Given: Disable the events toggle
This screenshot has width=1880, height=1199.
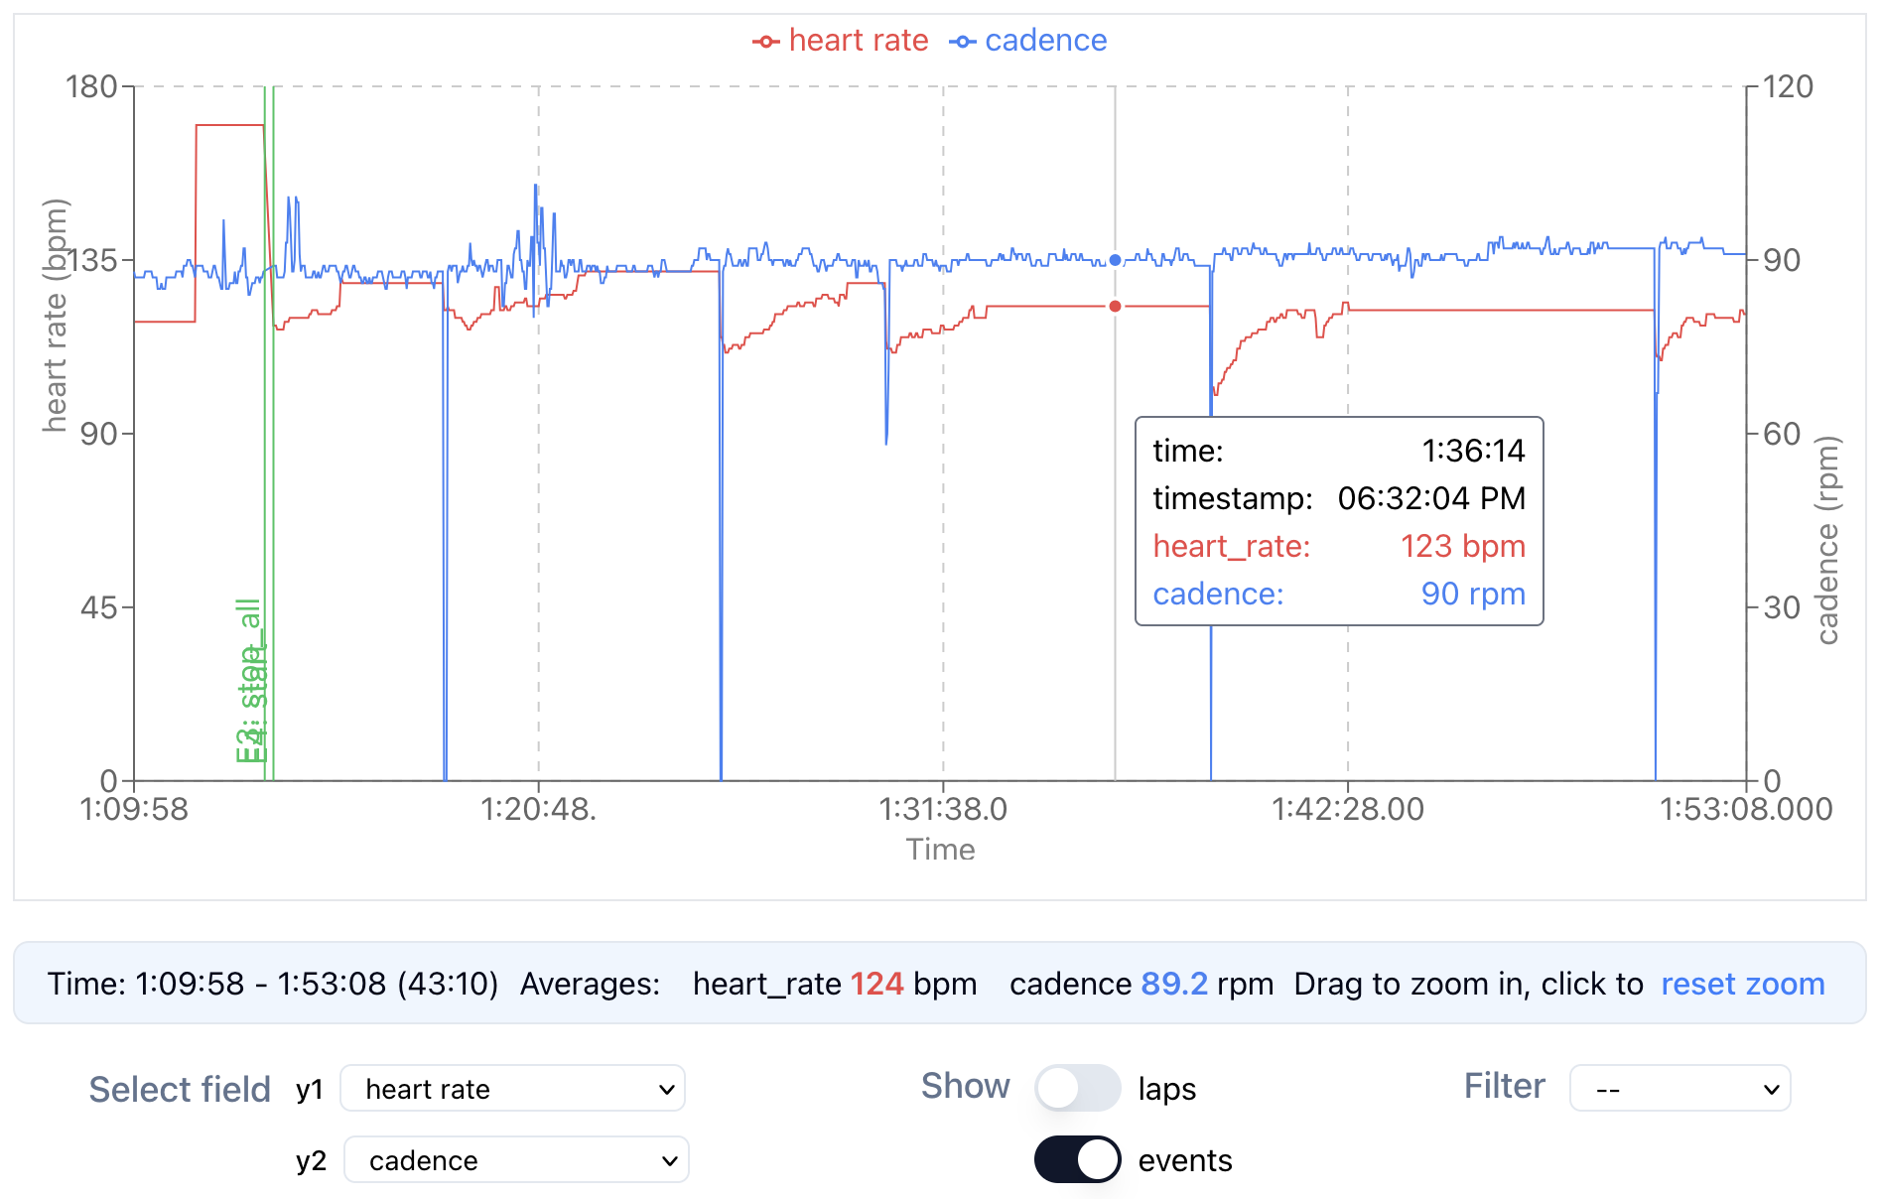Looking at the screenshot, I should 1076,1158.
